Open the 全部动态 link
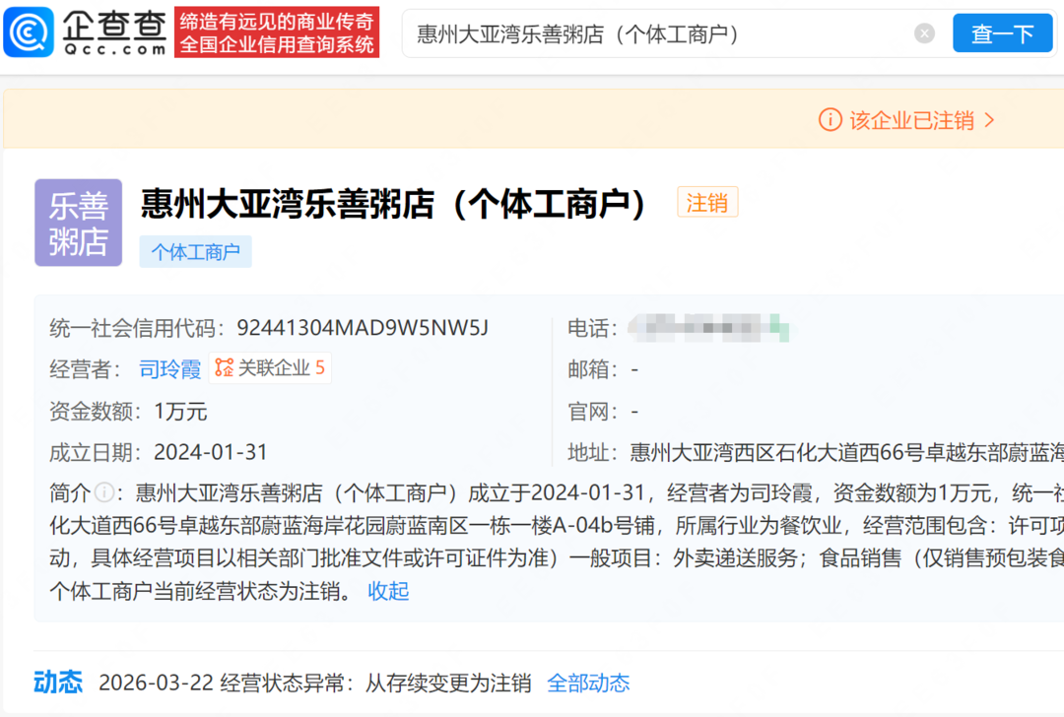This screenshot has width=1064, height=717. [x=588, y=684]
